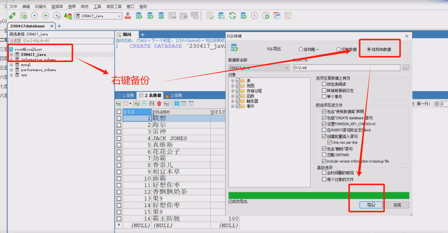
Task: Save the record with the save icon
Action: [x=152, y=104]
